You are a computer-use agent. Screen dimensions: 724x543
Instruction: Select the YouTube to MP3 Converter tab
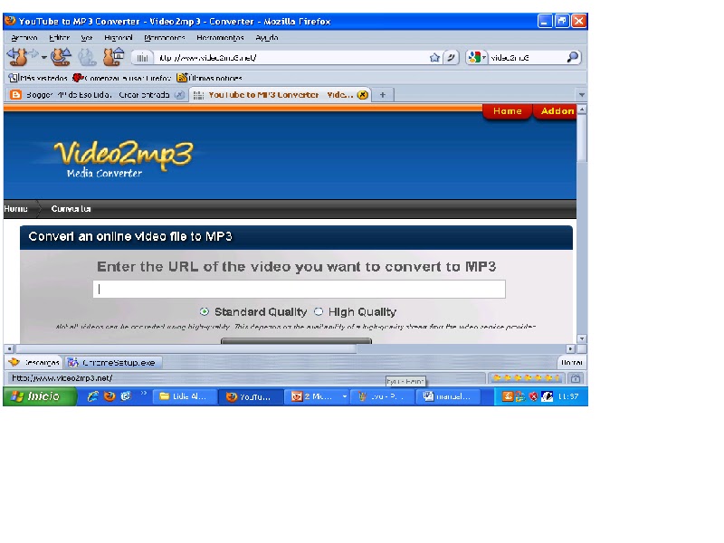(x=275, y=95)
